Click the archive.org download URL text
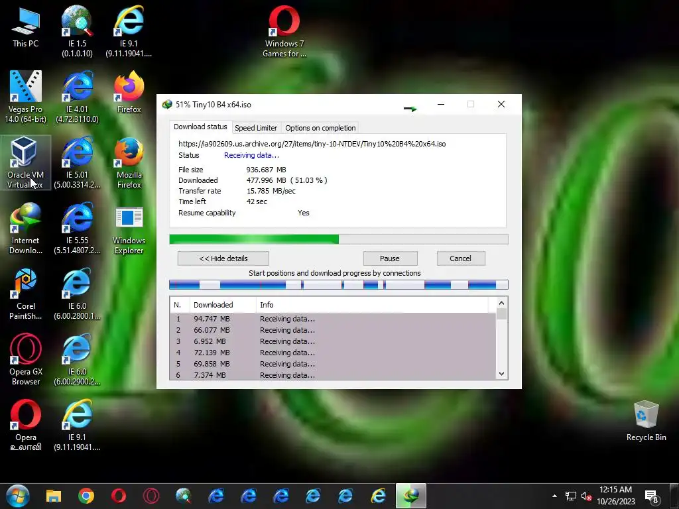 312,144
